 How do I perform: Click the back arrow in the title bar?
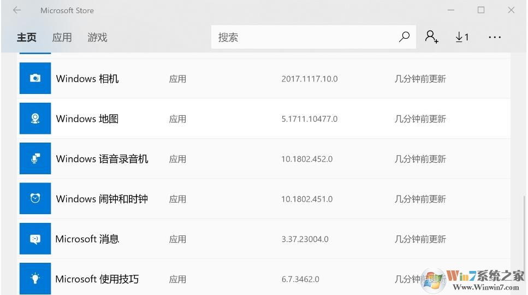17,10
